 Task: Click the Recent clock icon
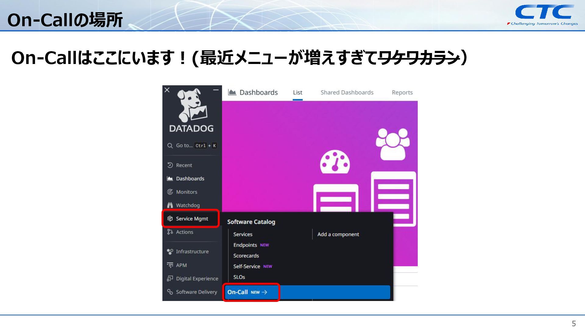coord(170,165)
